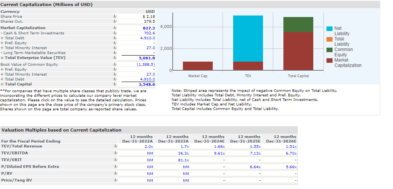This screenshot has width=393, height=189.
Task: Click the icon beside Share Price row
Action: pos(114,17)
